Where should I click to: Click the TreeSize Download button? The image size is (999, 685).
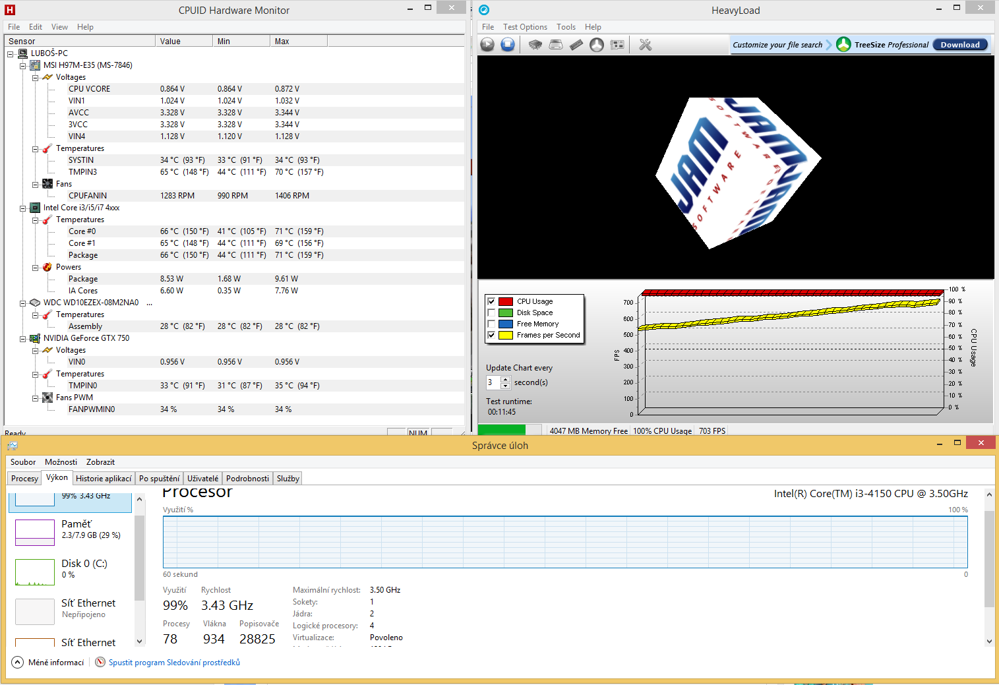coord(960,45)
